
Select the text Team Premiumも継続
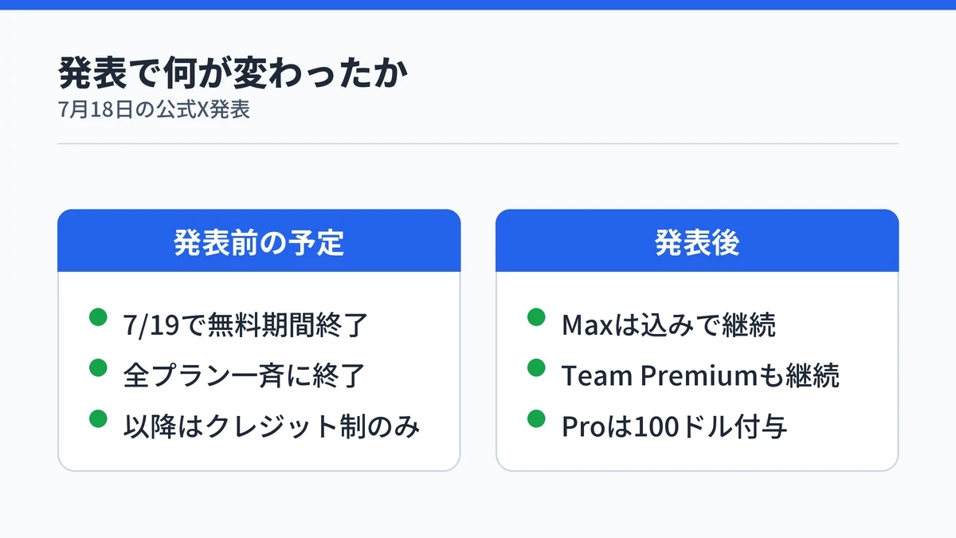(x=700, y=375)
